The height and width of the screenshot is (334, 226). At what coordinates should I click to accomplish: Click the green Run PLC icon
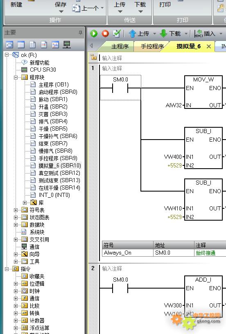coord(94,34)
